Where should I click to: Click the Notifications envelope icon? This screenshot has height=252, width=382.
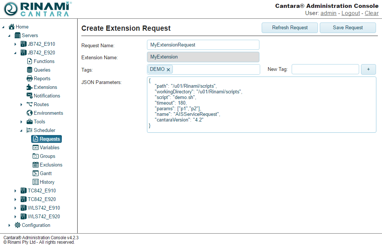(x=30, y=96)
